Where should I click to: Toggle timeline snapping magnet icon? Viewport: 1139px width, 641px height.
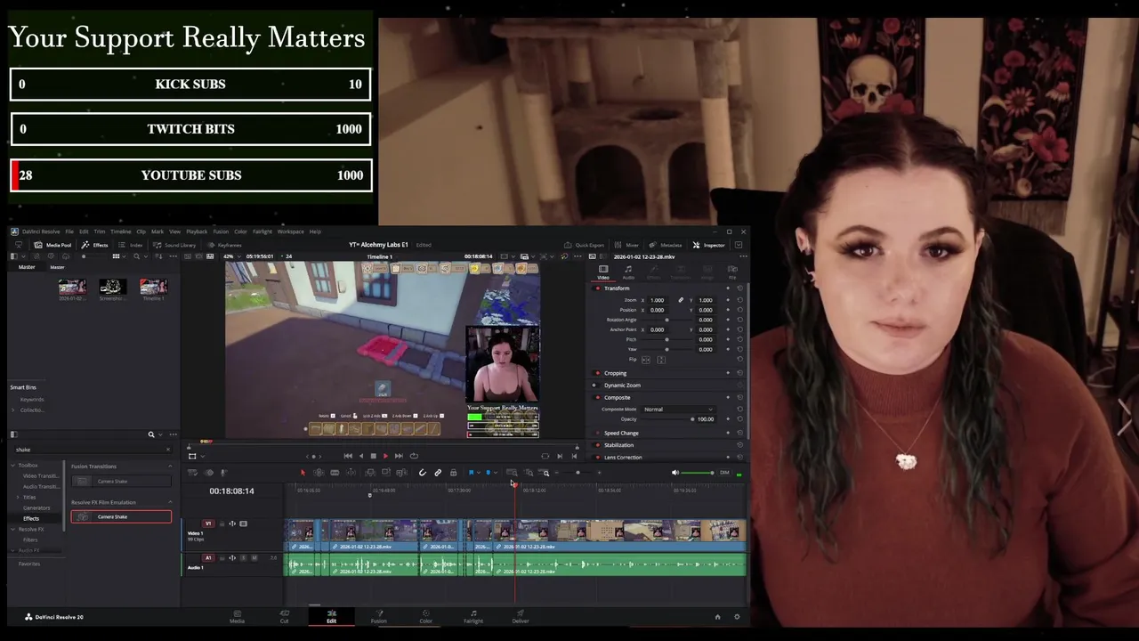[x=423, y=473]
